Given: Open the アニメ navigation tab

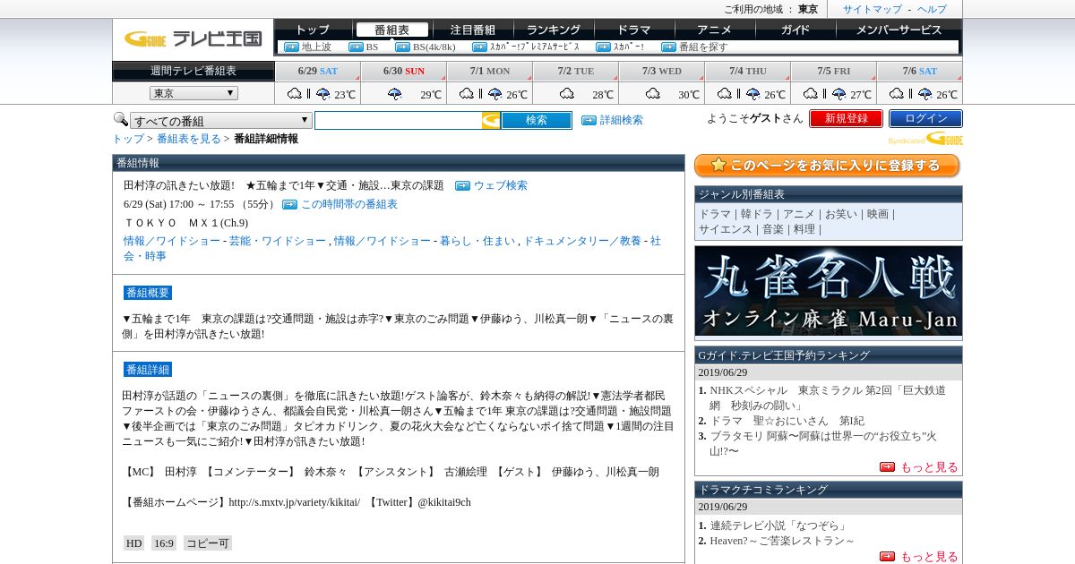Looking at the screenshot, I should (x=714, y=30).
